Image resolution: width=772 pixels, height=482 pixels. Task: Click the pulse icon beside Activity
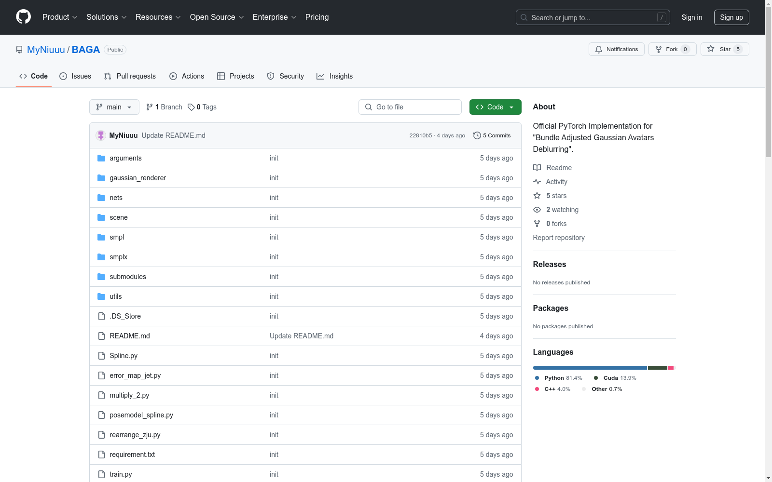point(537,182)
